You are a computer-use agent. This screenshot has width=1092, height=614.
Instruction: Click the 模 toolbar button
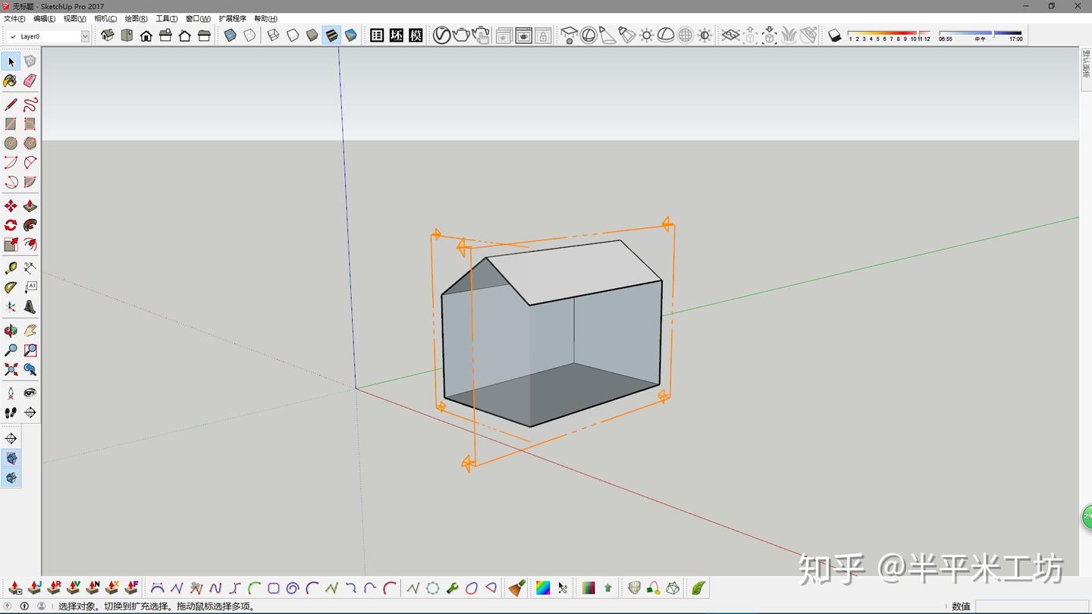[x=416, y=36]
